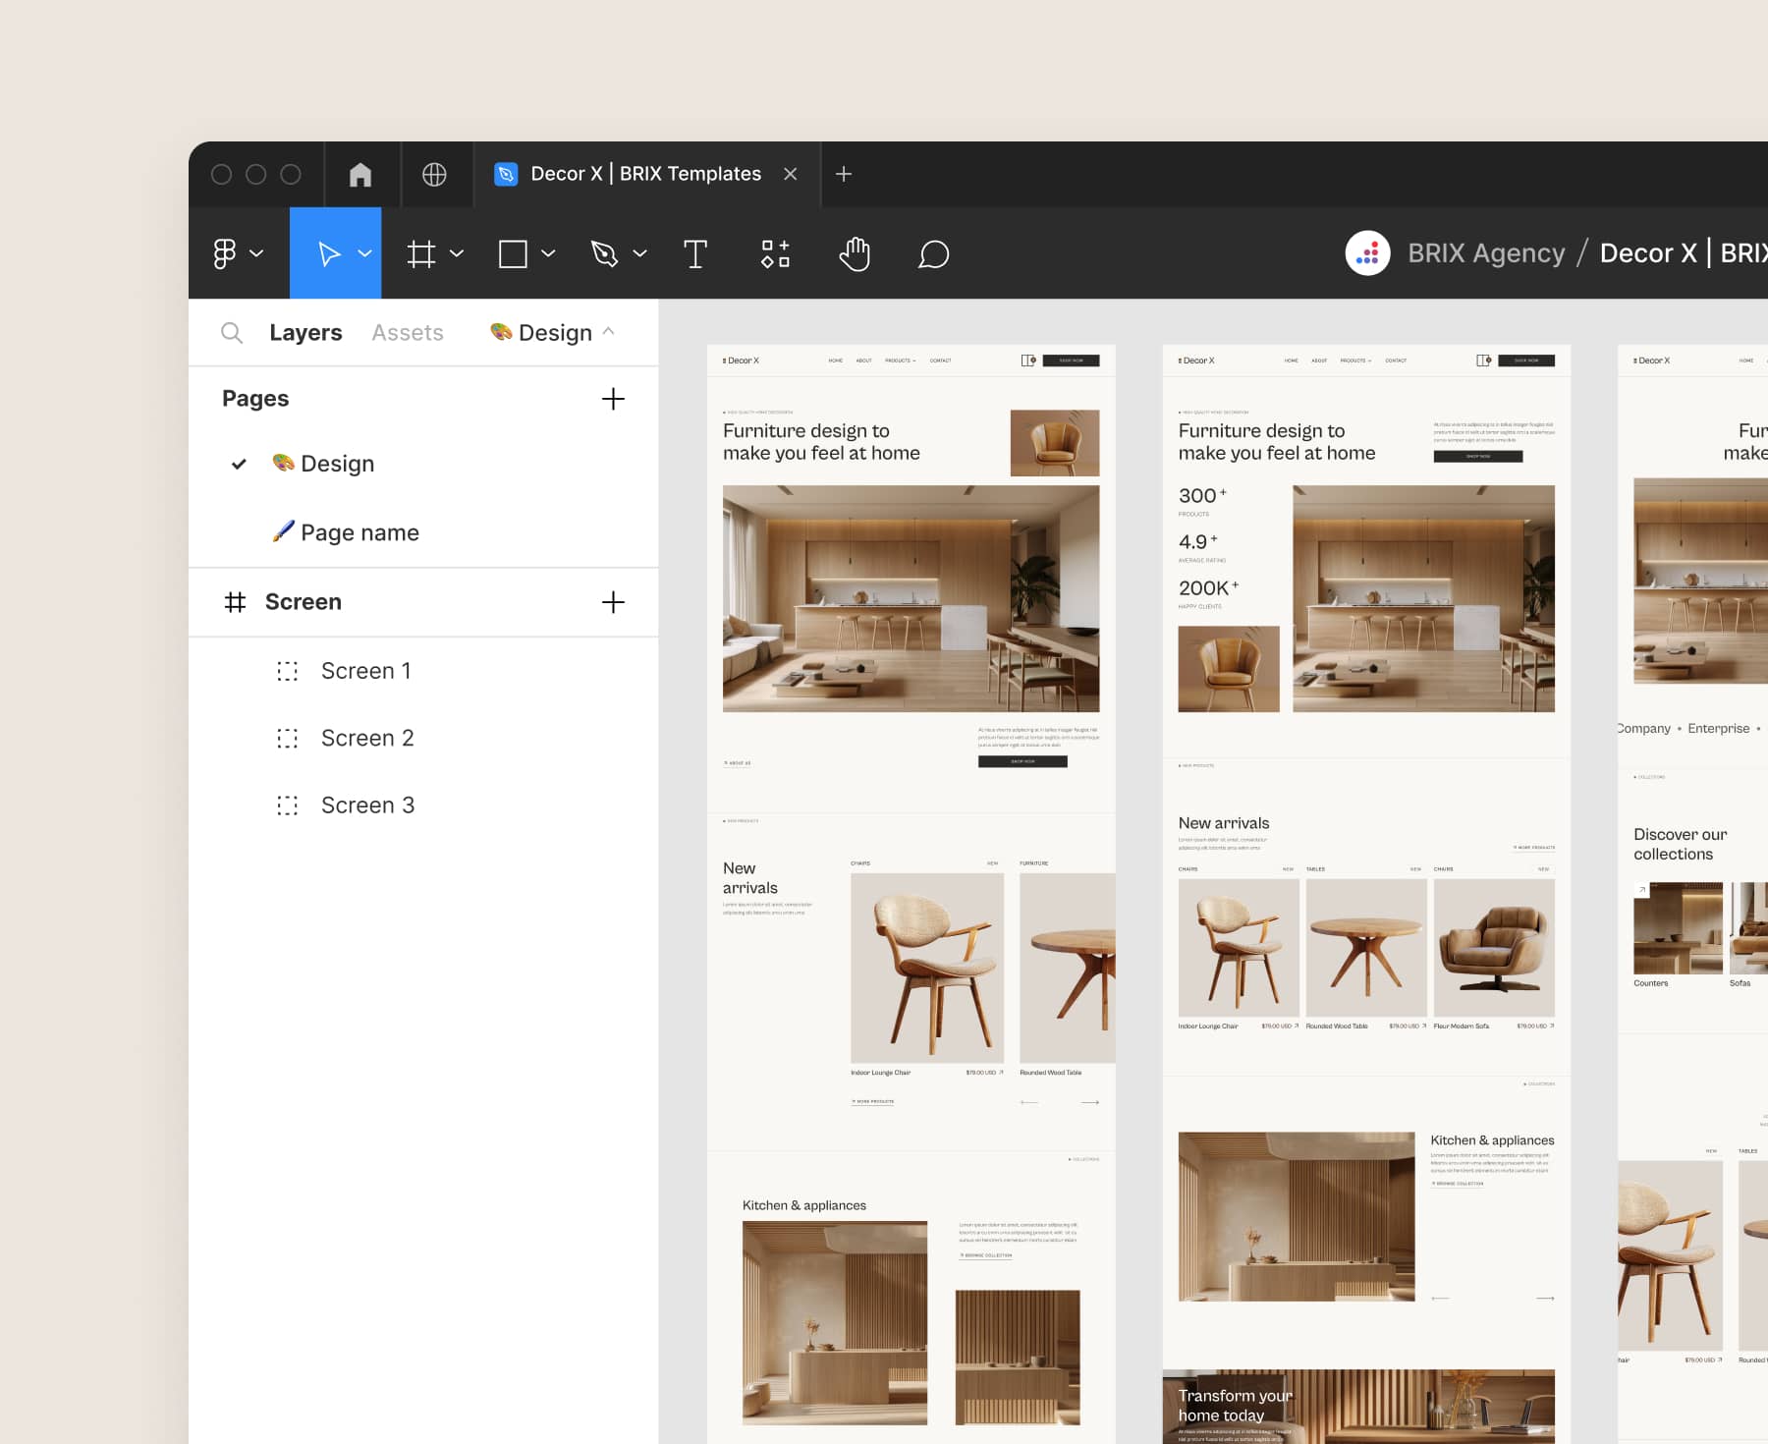Click the Indoor Lounge Chair image in first frame

click(x=927, y=968)
